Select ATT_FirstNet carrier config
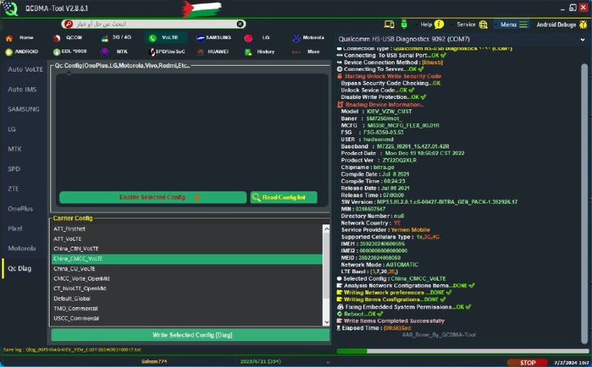 click(187, 229)
